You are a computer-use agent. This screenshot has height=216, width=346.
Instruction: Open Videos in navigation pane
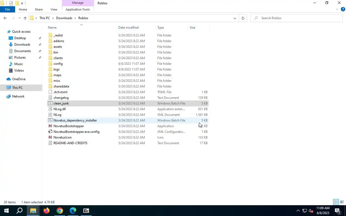tap(19, 70)
